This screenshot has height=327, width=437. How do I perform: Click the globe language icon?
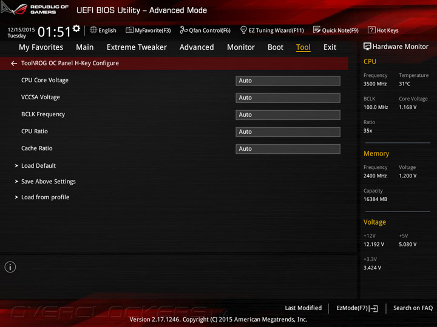click(93, 30)
